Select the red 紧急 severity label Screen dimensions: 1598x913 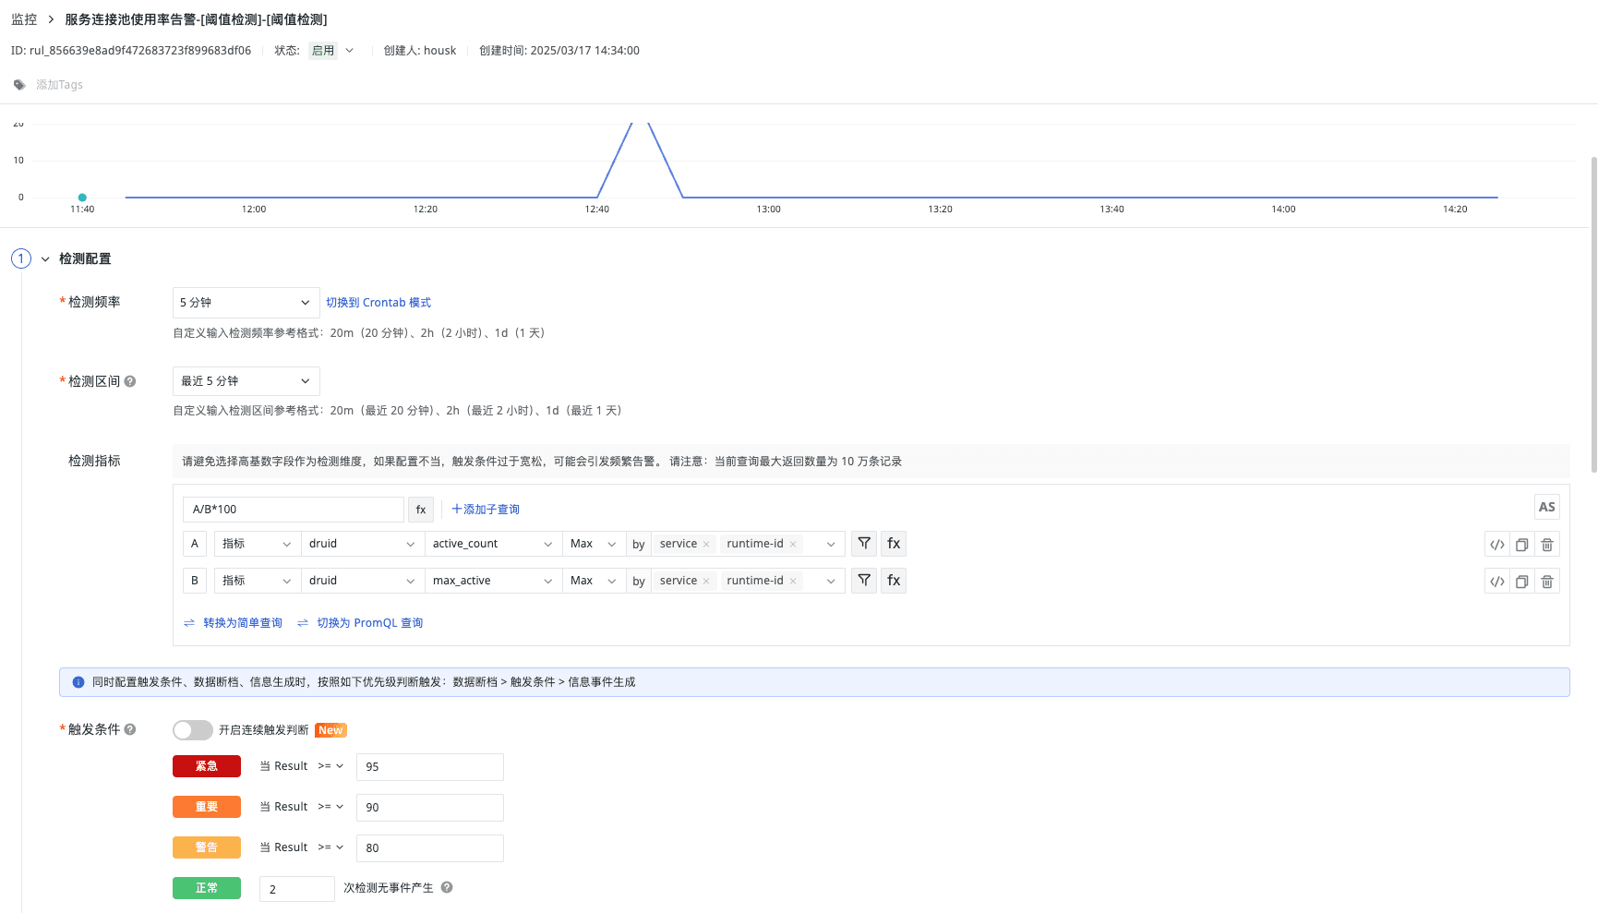(207, 766)
